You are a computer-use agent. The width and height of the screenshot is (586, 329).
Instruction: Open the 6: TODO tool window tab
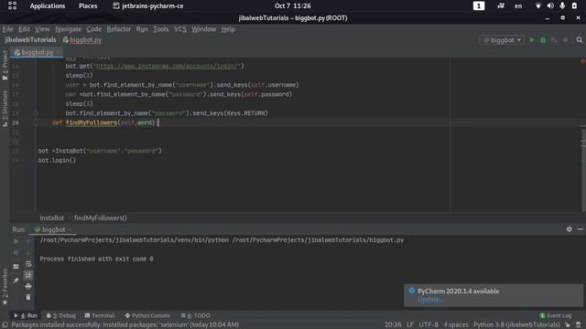click(x=195, y=315)
